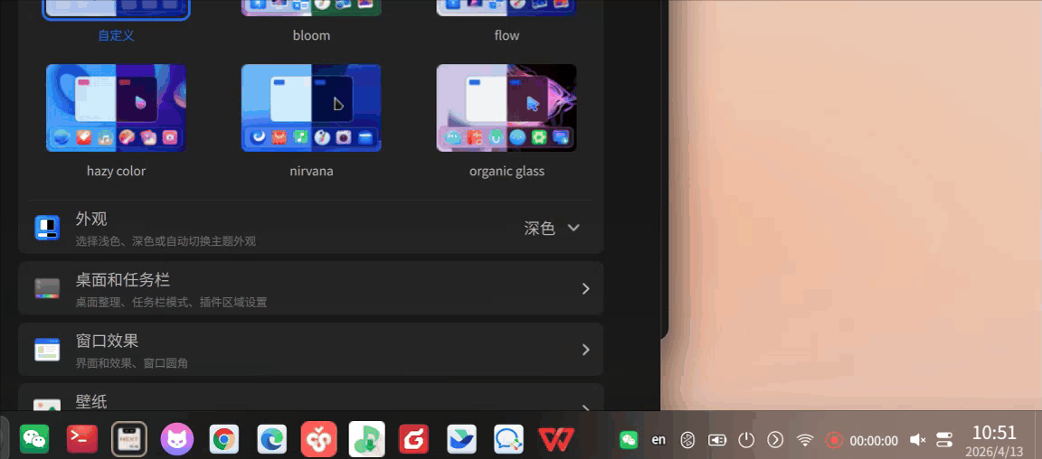Expand the 桌面和任务栏 chevron

coord(585,288)
